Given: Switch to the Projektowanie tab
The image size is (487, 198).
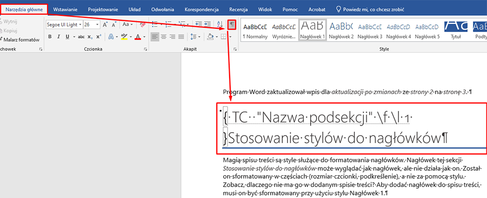Looking at the screenshot, I should coord(103,9).
